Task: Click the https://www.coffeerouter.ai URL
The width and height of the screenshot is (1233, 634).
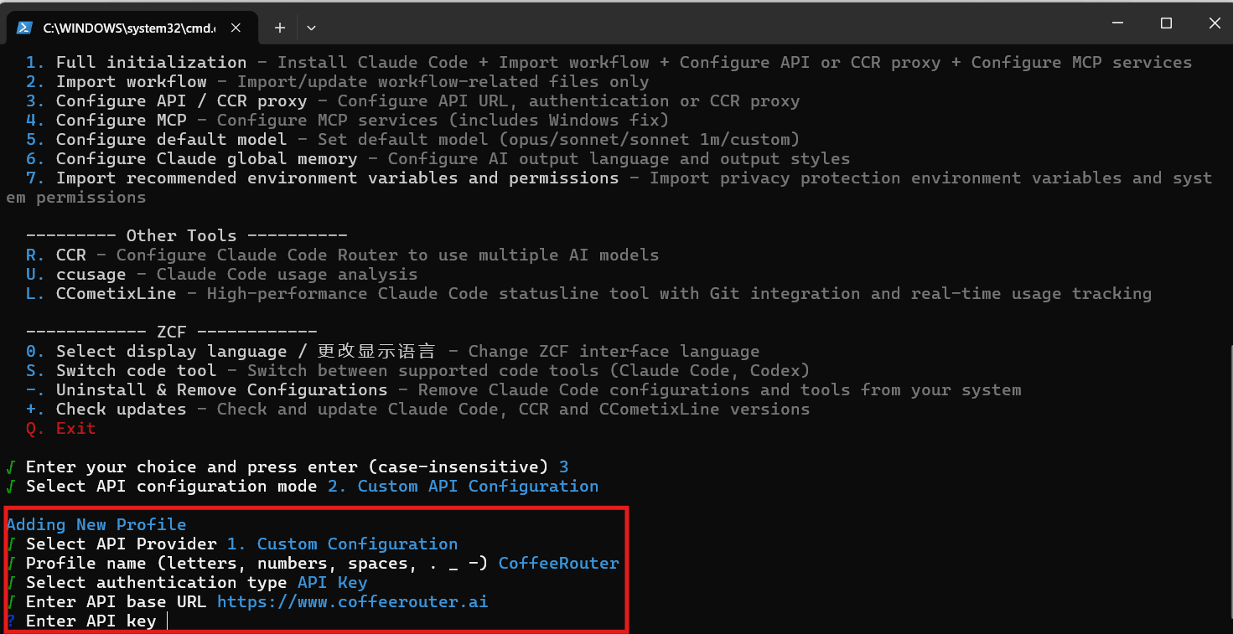Action: [352, 602]
